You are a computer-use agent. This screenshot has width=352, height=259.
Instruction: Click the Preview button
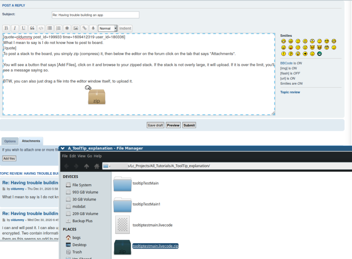pyautogui.click(x=173, y=125)
